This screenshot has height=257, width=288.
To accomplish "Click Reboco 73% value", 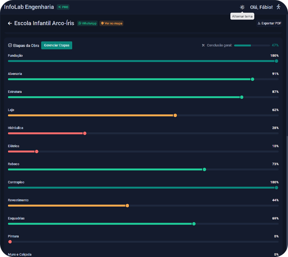I will pyautogui.click(x=275, y=164).
